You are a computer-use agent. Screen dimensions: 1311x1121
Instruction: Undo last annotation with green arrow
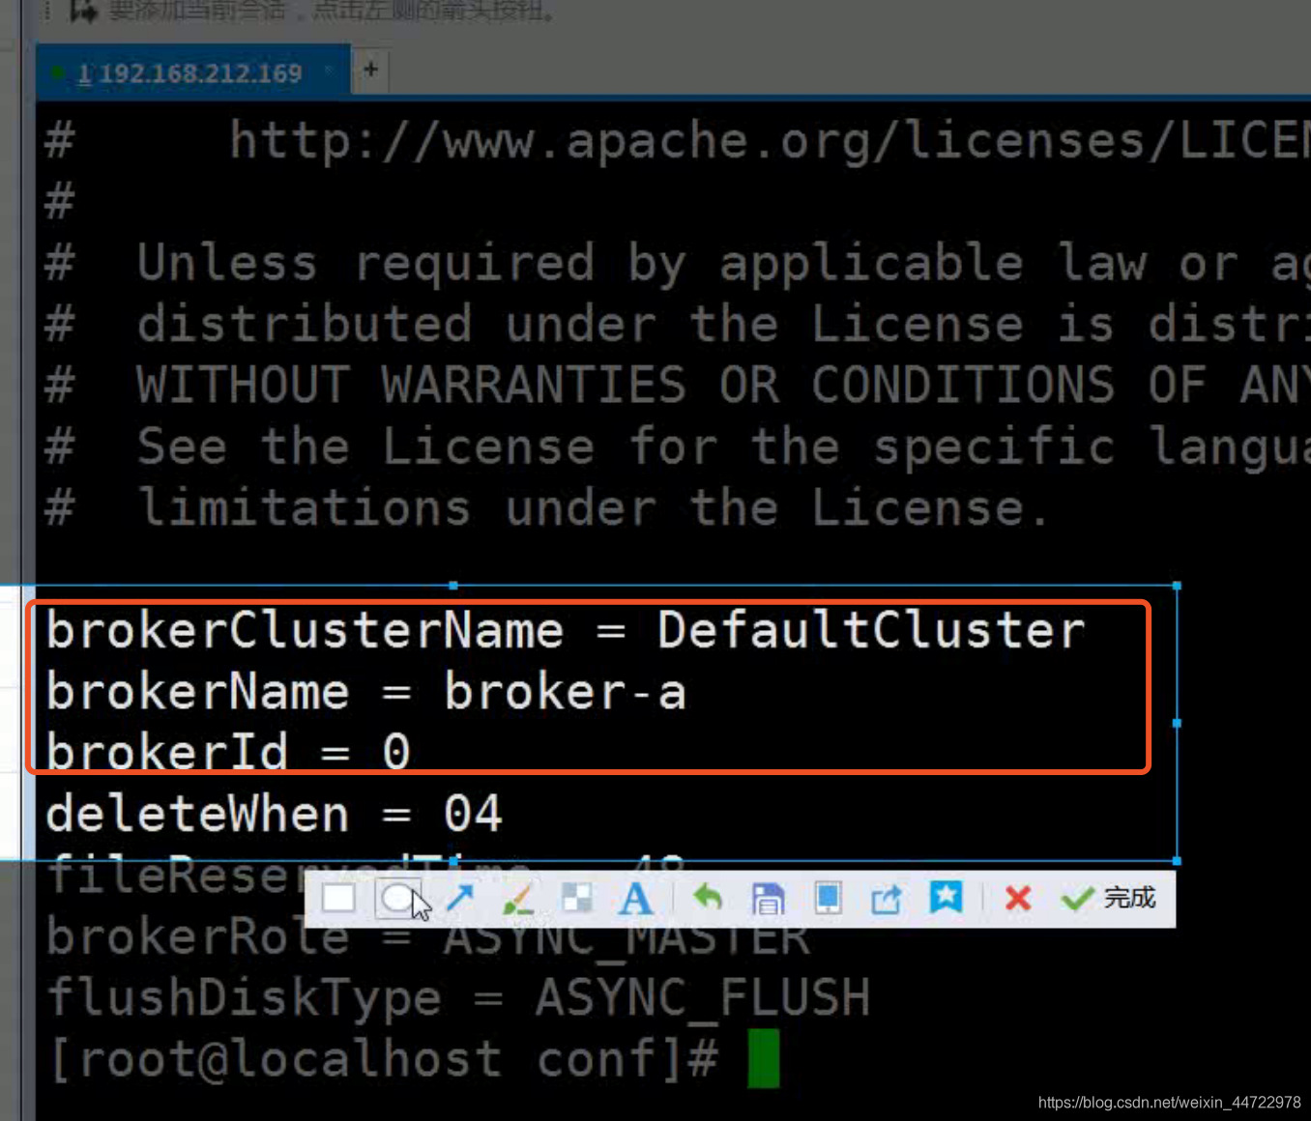point(708,899)
